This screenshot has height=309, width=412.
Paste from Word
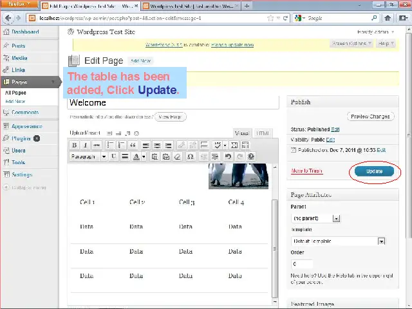(x=166, y=156)
